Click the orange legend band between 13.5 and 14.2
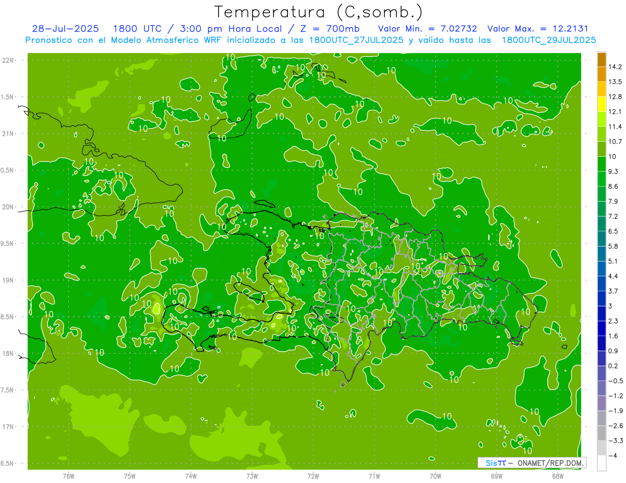This screenshot has height=483, width=626. pos(601,74)
